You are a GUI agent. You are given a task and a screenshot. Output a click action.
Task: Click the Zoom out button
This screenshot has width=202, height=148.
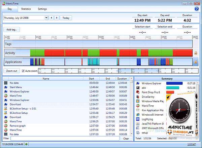12,71
